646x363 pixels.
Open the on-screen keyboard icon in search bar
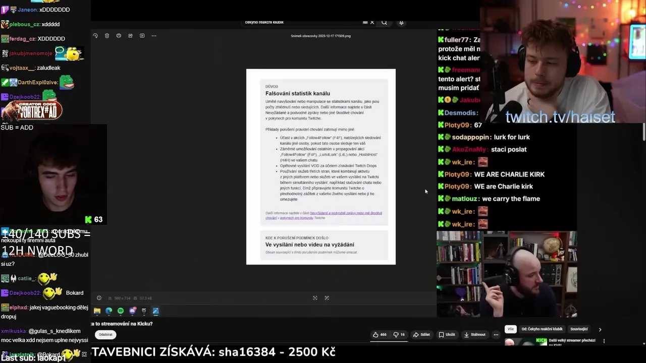pos(365,22)
